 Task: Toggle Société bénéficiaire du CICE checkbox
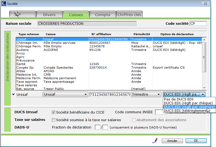point(53,112)
